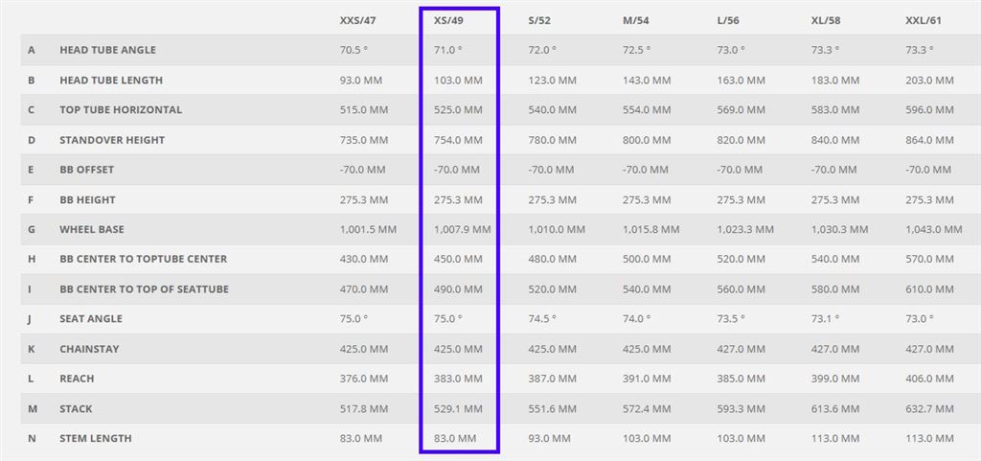Click the Reach row label

[x=77, y=379]
